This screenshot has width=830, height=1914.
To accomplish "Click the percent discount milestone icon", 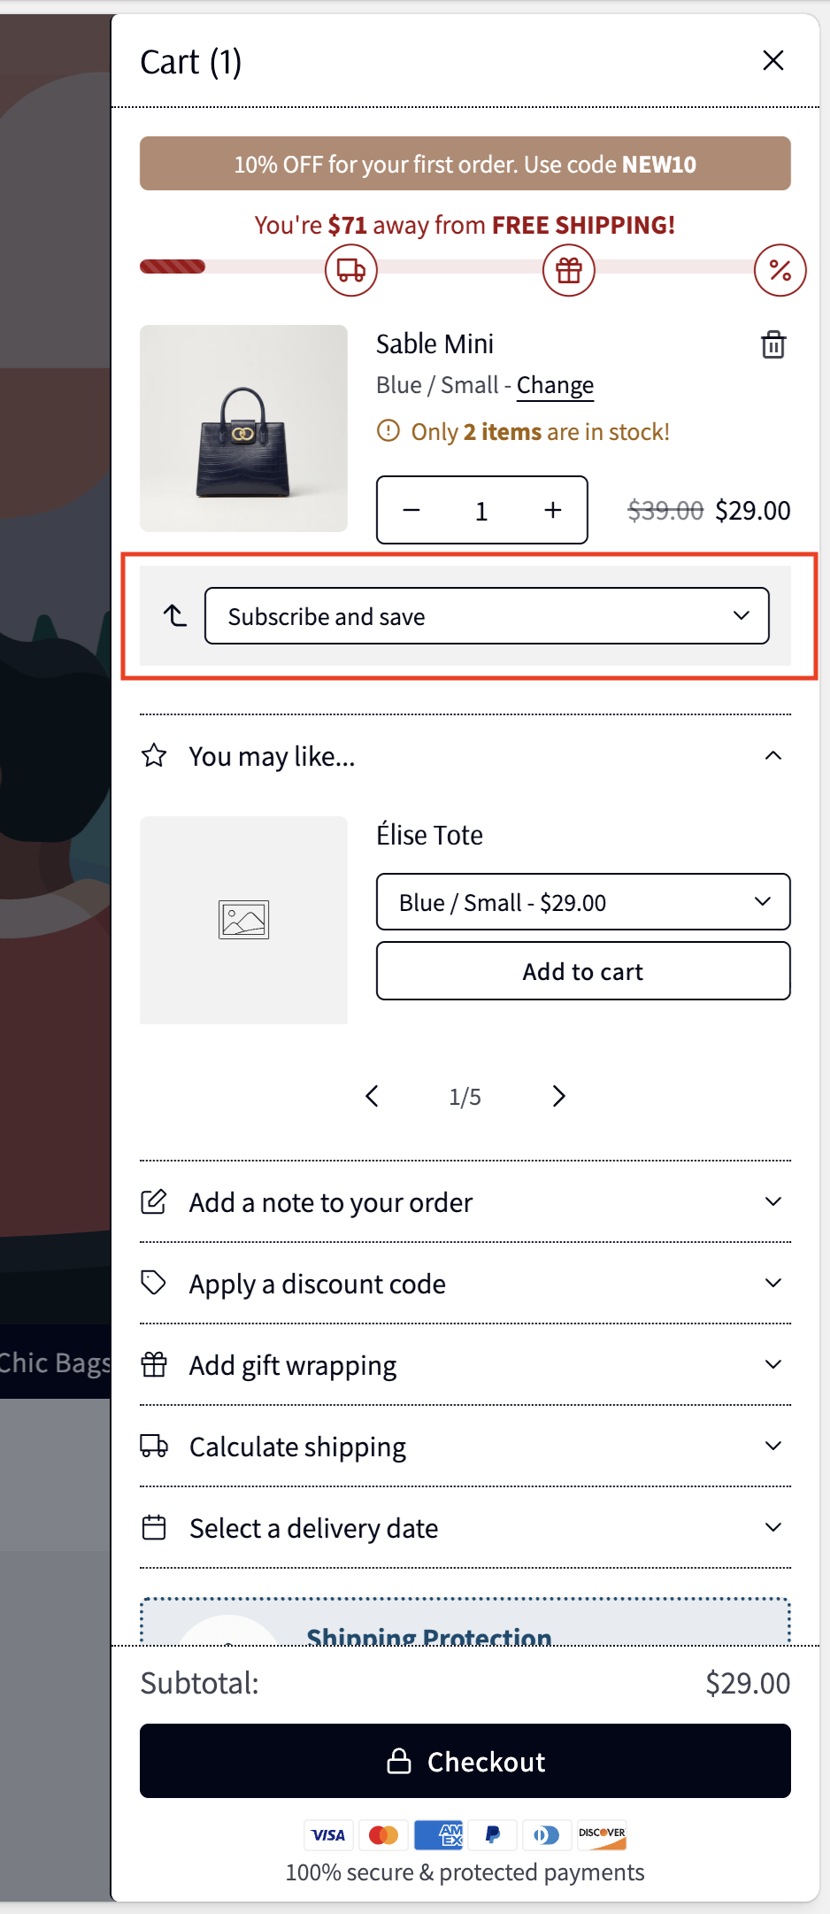I will pyautogui.click(x=780, y=270).
